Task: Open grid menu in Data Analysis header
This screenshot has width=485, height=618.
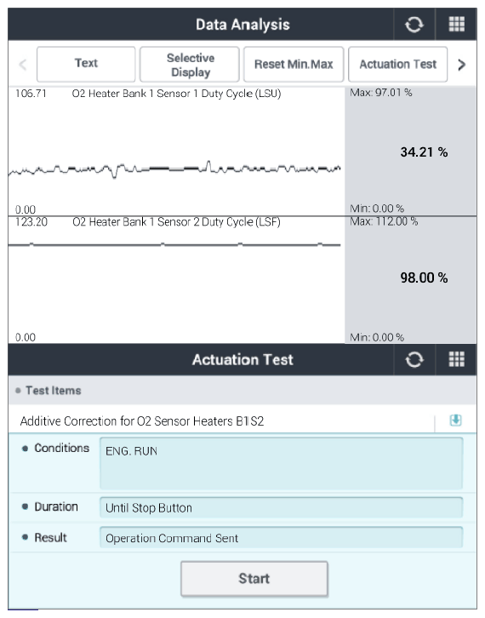Action: [456, 25]
